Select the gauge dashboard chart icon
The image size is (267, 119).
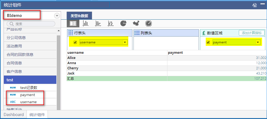(148, 23)
